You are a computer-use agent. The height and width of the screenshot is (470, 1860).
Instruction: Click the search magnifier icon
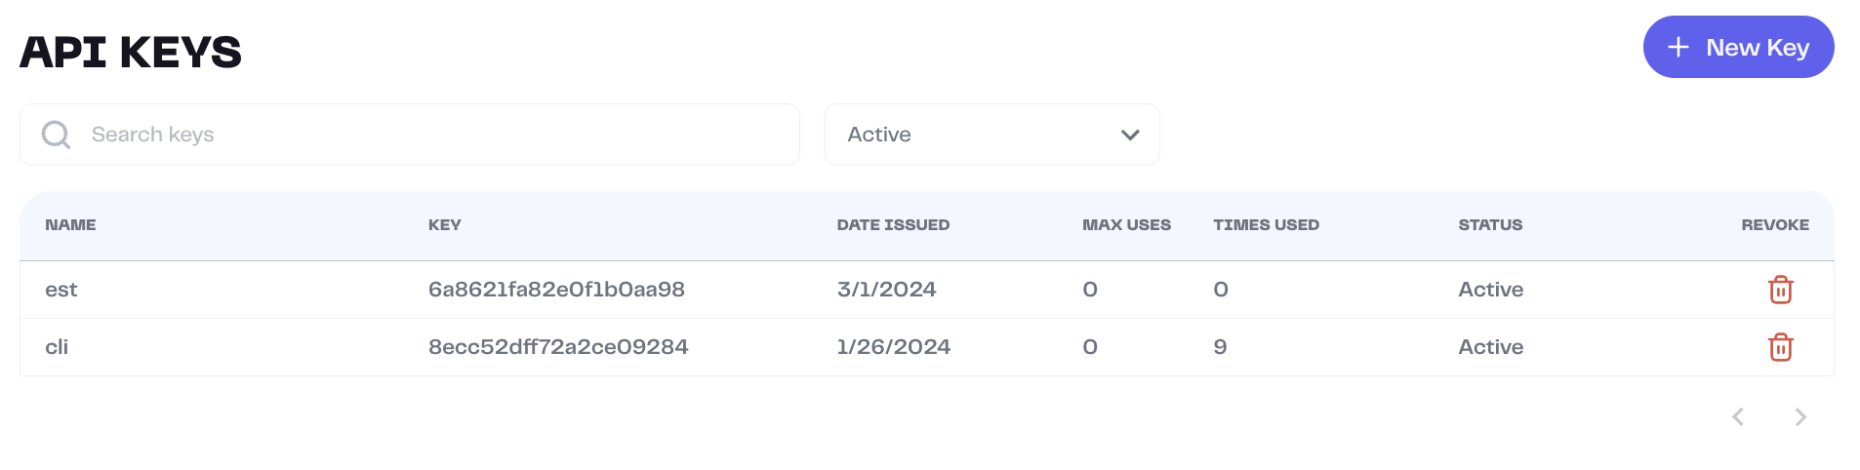click(57, 135)
